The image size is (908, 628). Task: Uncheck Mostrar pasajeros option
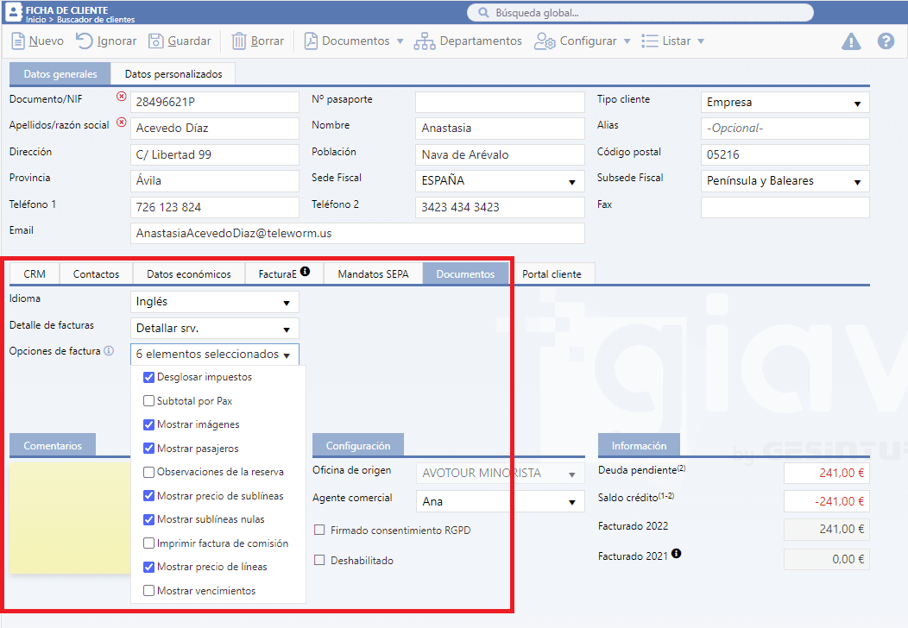click(148, 448)
